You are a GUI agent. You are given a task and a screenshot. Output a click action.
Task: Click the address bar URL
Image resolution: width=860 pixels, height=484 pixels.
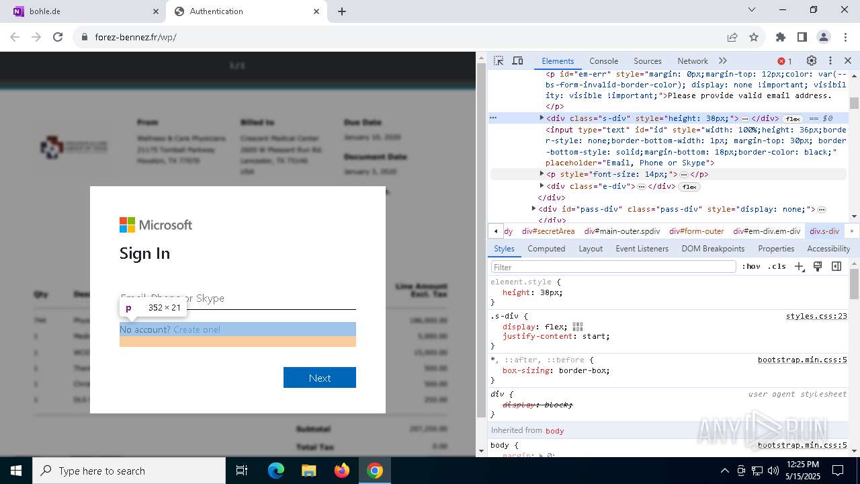click(136, 37)
